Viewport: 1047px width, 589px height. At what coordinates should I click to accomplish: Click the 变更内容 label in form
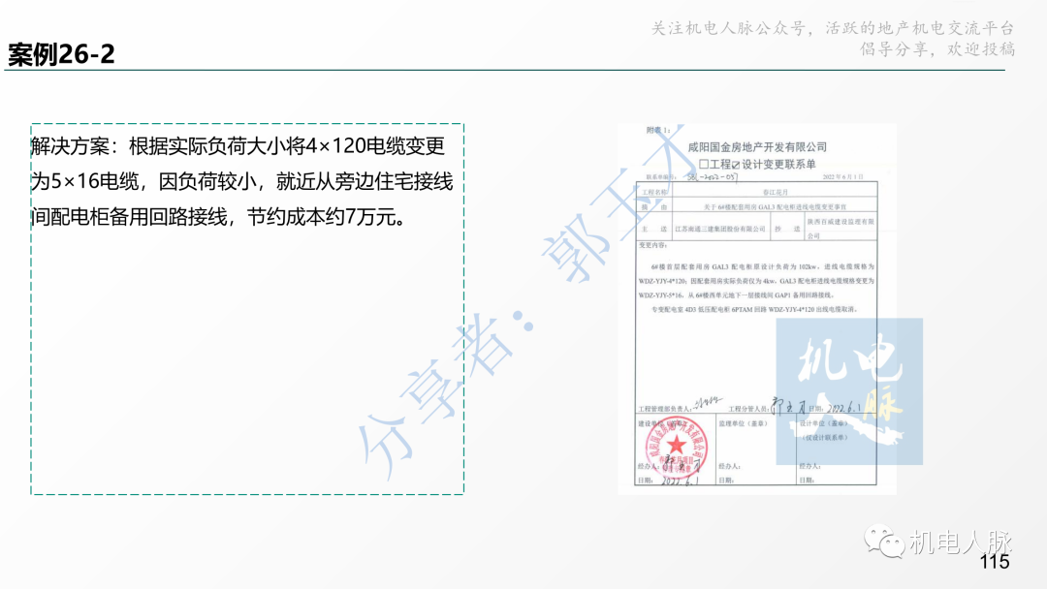click(653, 245)
